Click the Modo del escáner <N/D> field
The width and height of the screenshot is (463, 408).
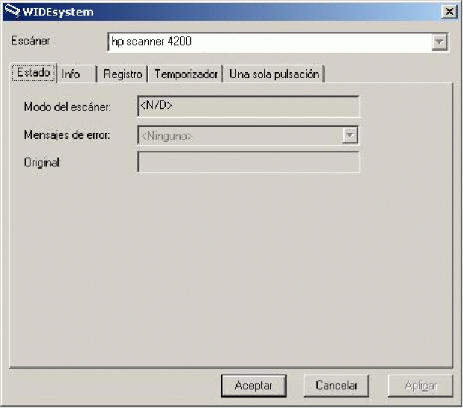[x=249, y=106]
